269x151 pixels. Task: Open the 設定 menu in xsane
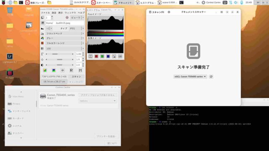pos(54,13)
